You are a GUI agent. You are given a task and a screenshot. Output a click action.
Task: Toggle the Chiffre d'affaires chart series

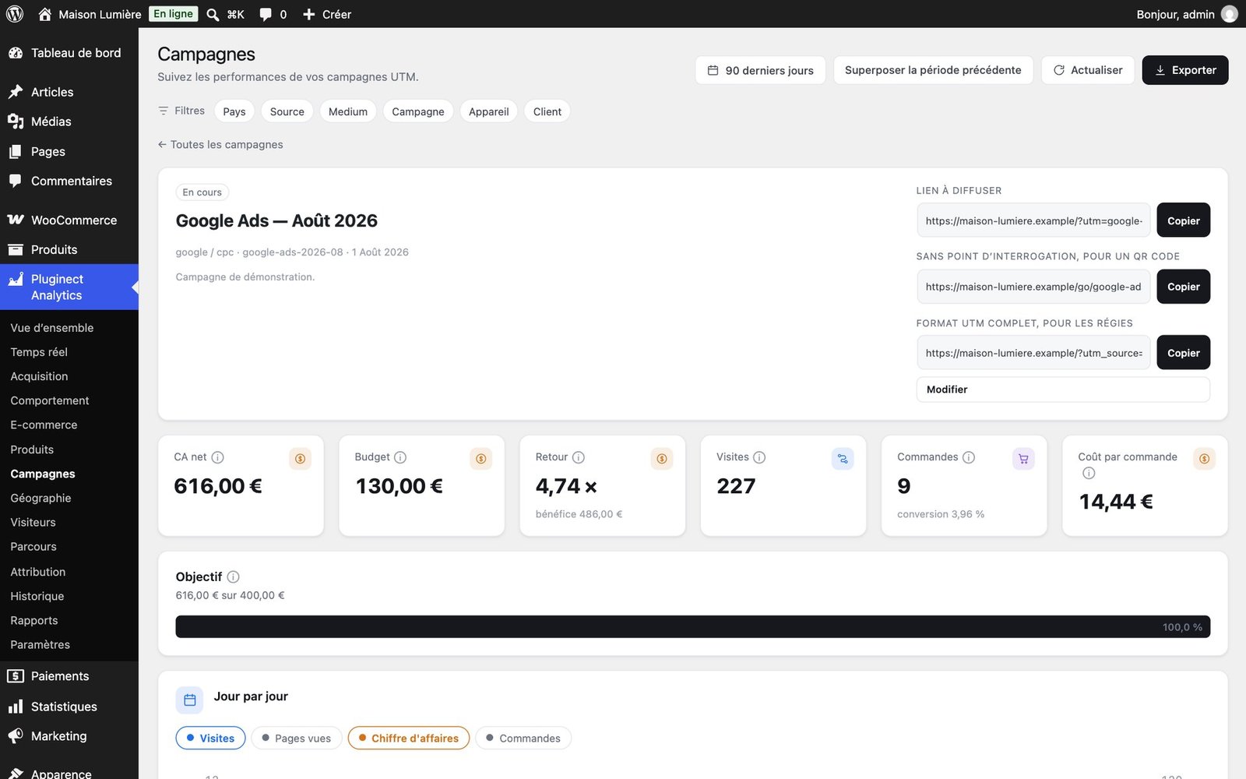pos(409,738)
